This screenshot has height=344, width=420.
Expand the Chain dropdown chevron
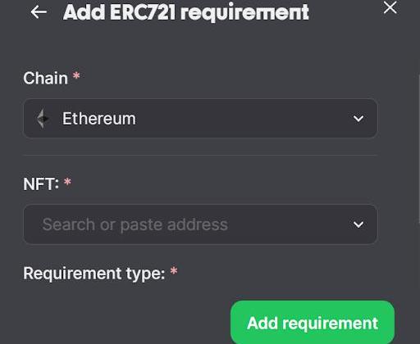(358, 119)
